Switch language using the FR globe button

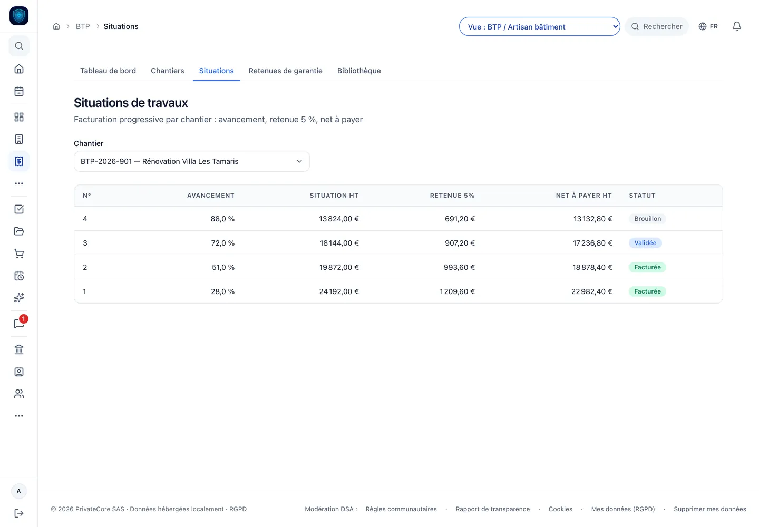[x=708, y=26]
